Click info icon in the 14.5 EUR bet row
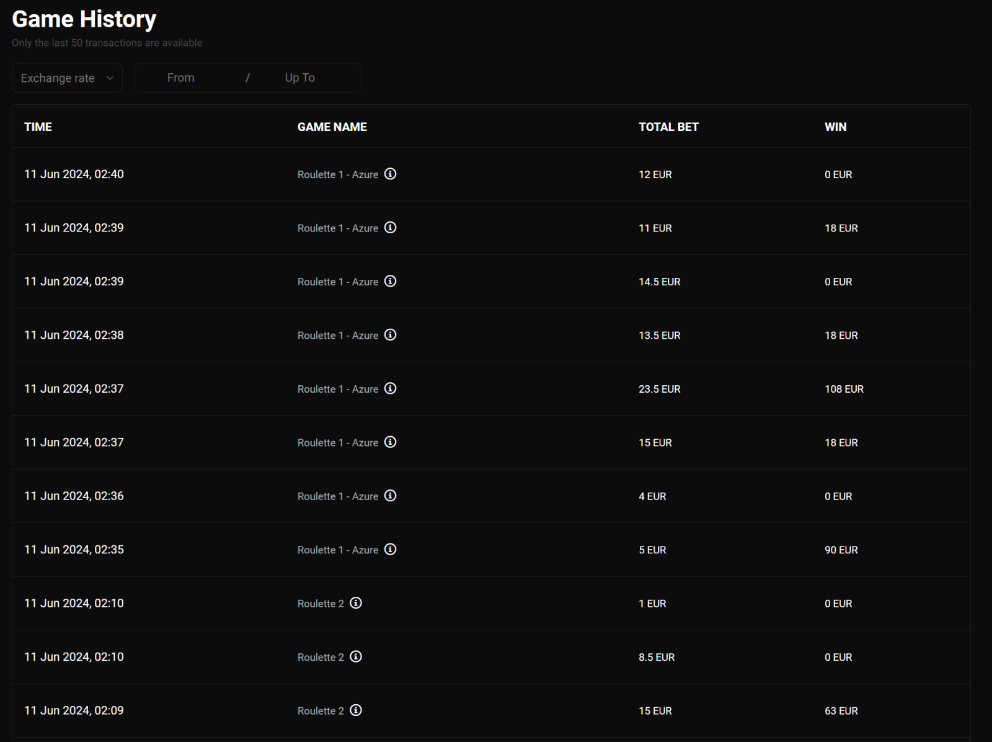This screenshot has width=992, height=742. coord(390,281)
